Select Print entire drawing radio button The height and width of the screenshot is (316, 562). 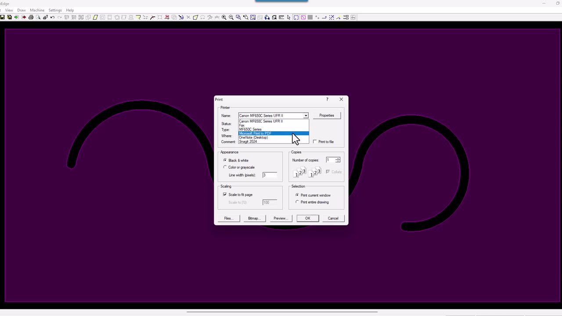297,202
